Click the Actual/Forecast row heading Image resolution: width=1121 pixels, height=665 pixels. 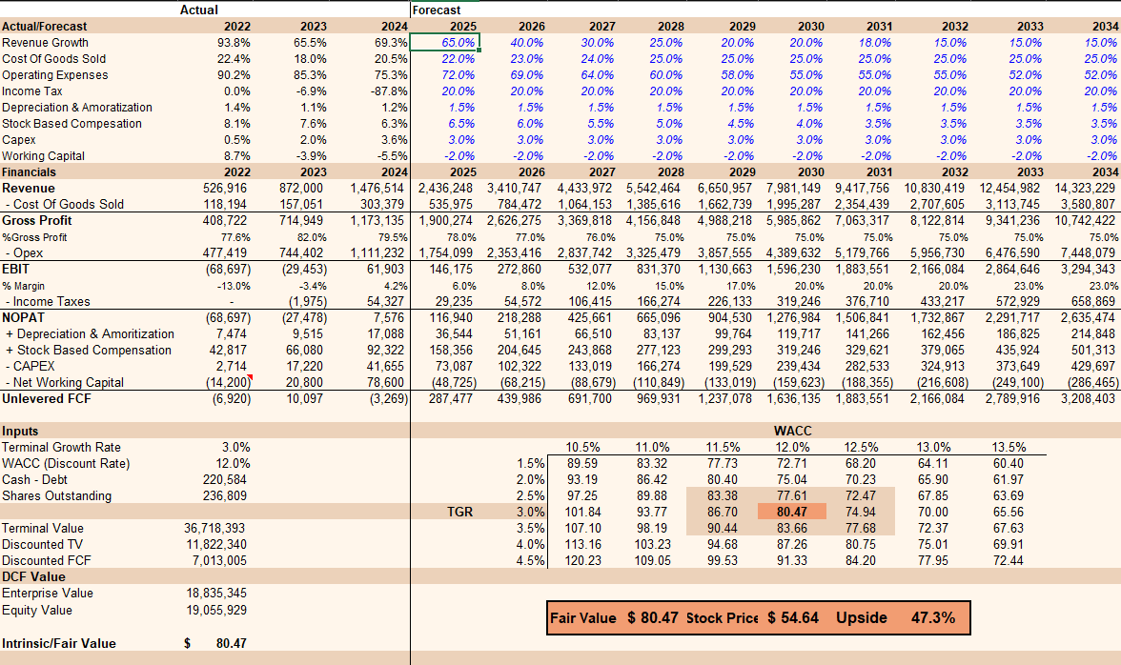pos(44,27)
